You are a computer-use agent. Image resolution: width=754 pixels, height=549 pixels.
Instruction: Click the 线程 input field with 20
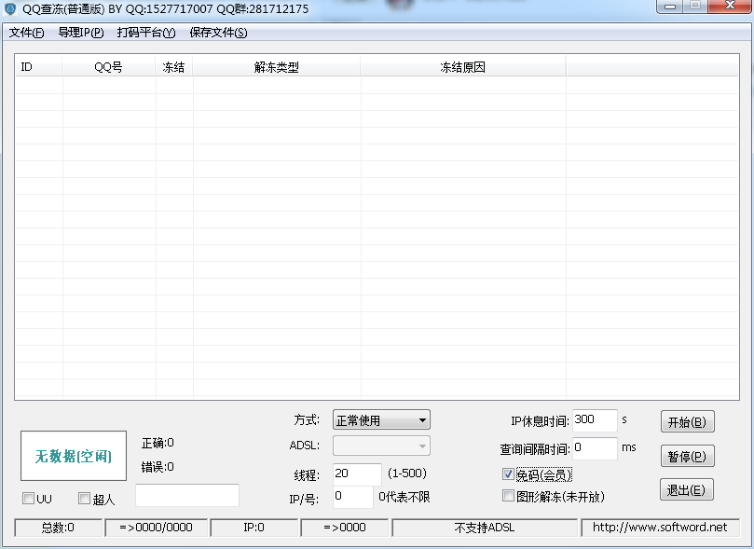(x=357, y=474)
